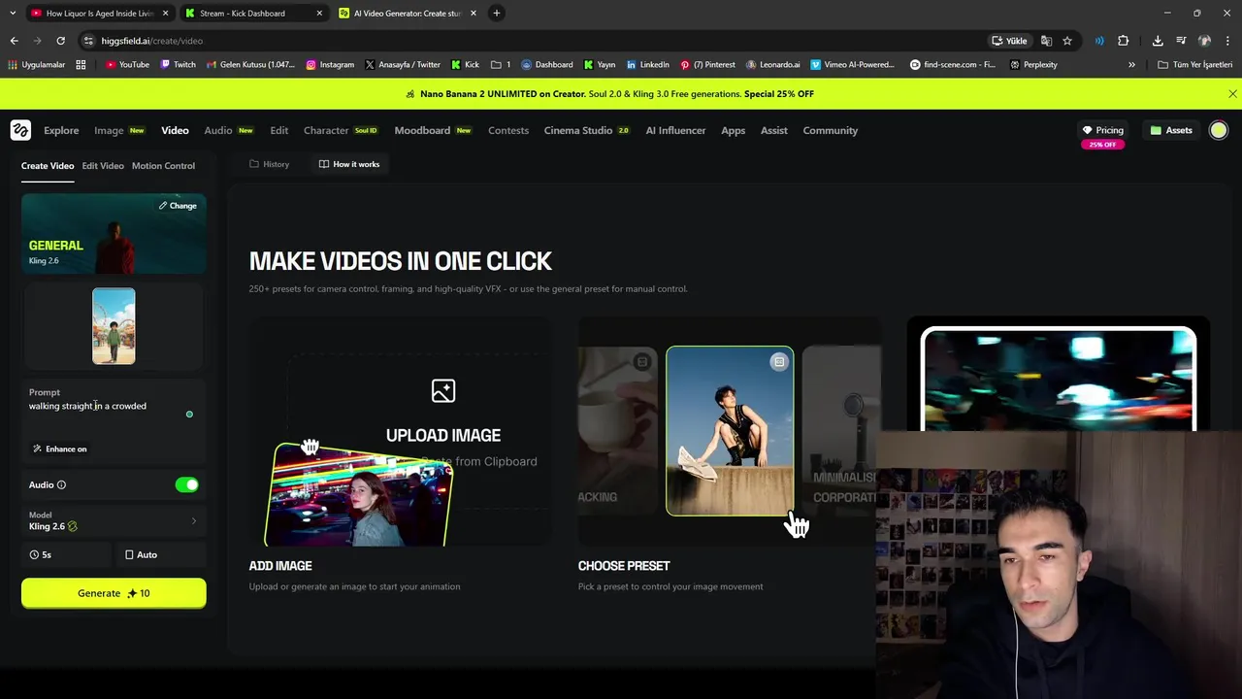Expand the Kling 2.6 model selector
The height and width of the screenshot is (699, 1242).
114,521
